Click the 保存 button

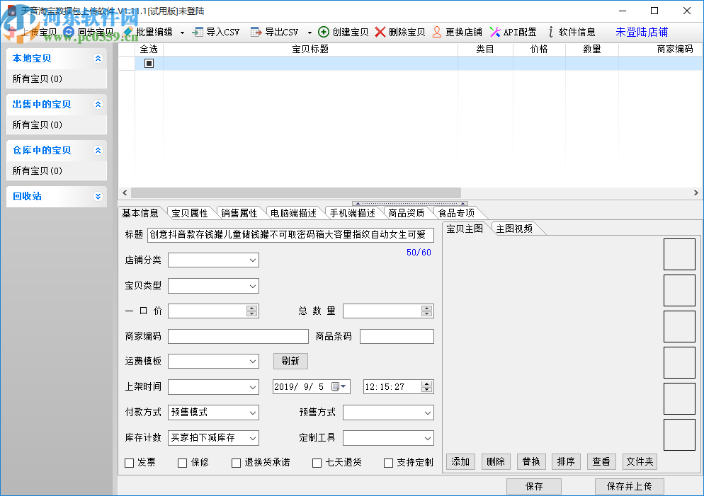pos(534,486)
